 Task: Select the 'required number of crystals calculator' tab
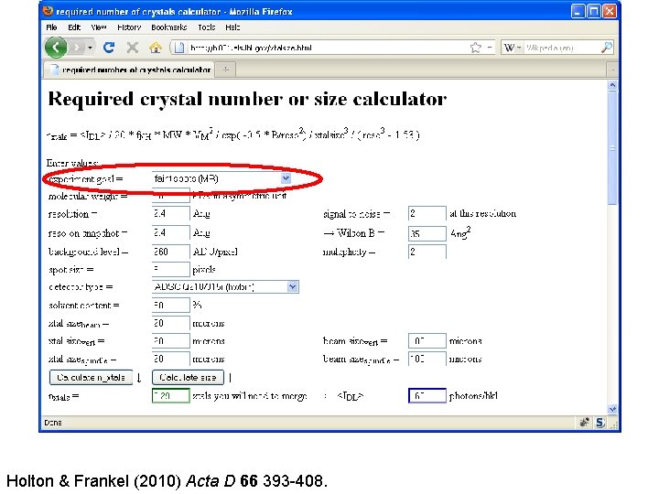129,70
